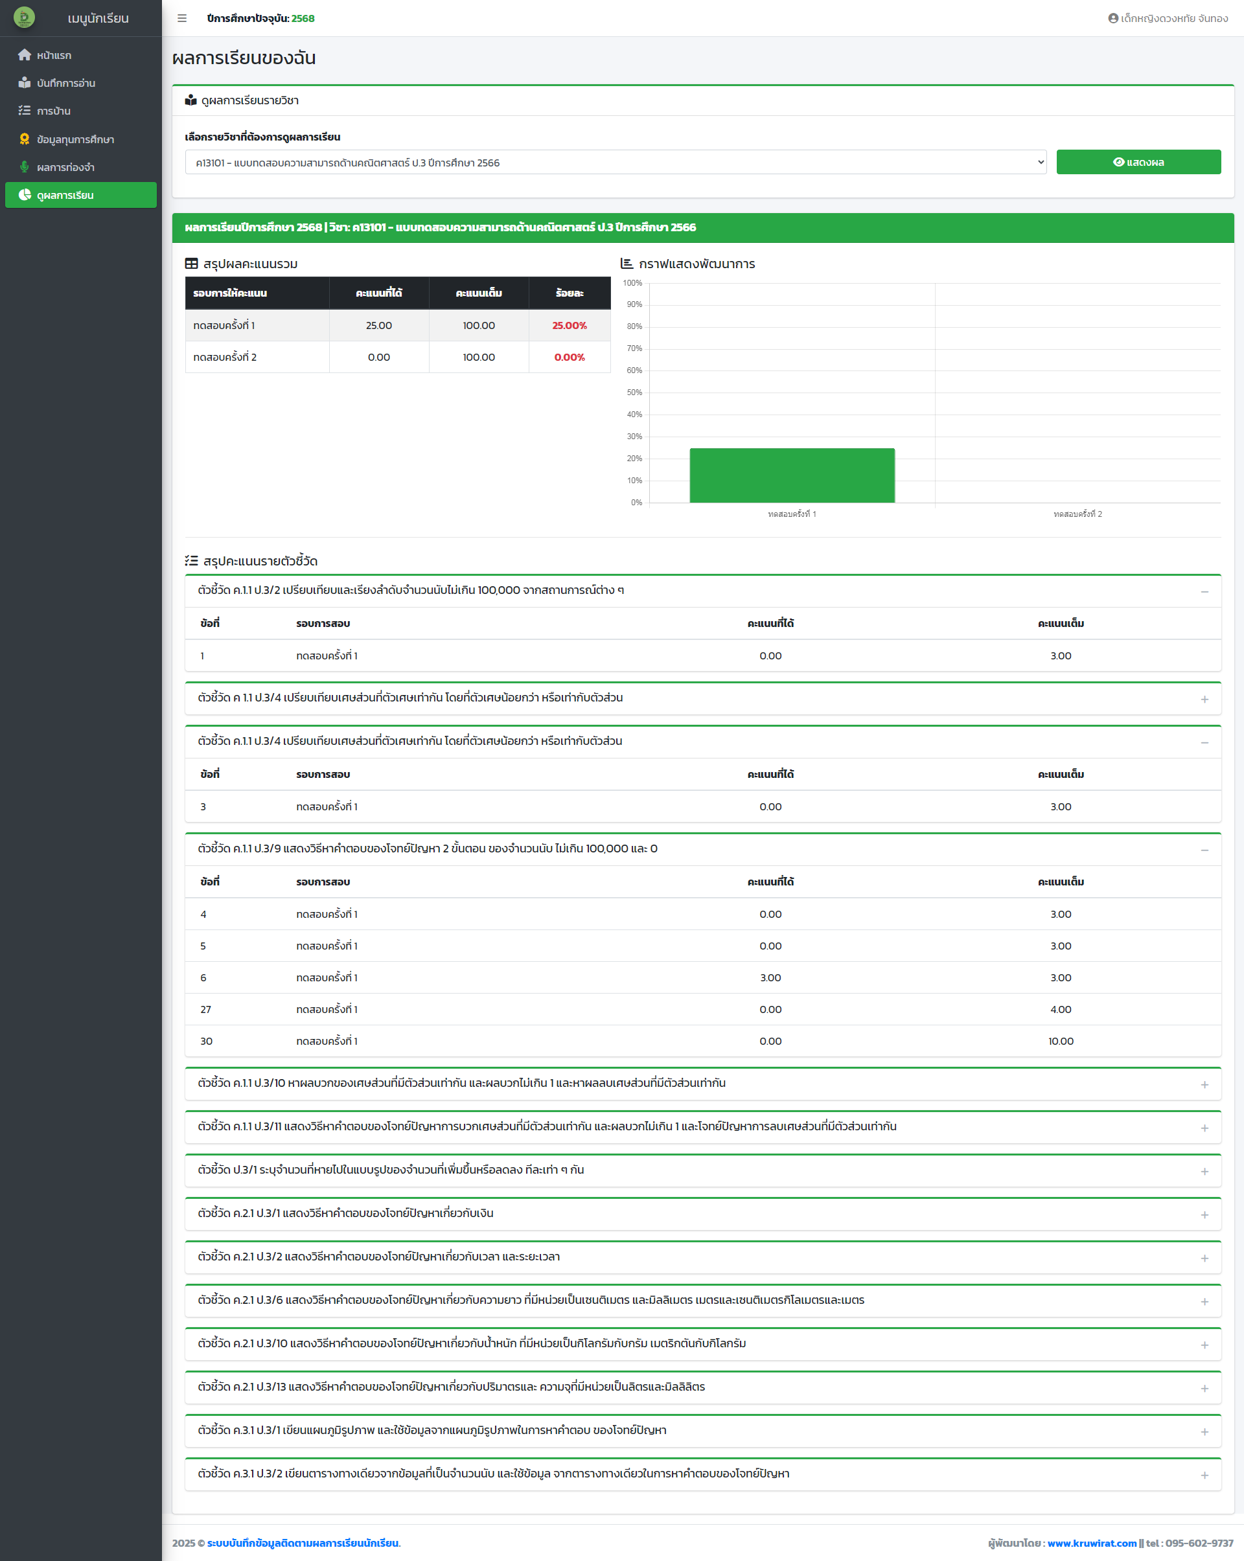Expand indicator ค.2.1 ป.3/1 money problems
This screenshot has height=1561, width=1244.
click(x=1204, y=1215)
